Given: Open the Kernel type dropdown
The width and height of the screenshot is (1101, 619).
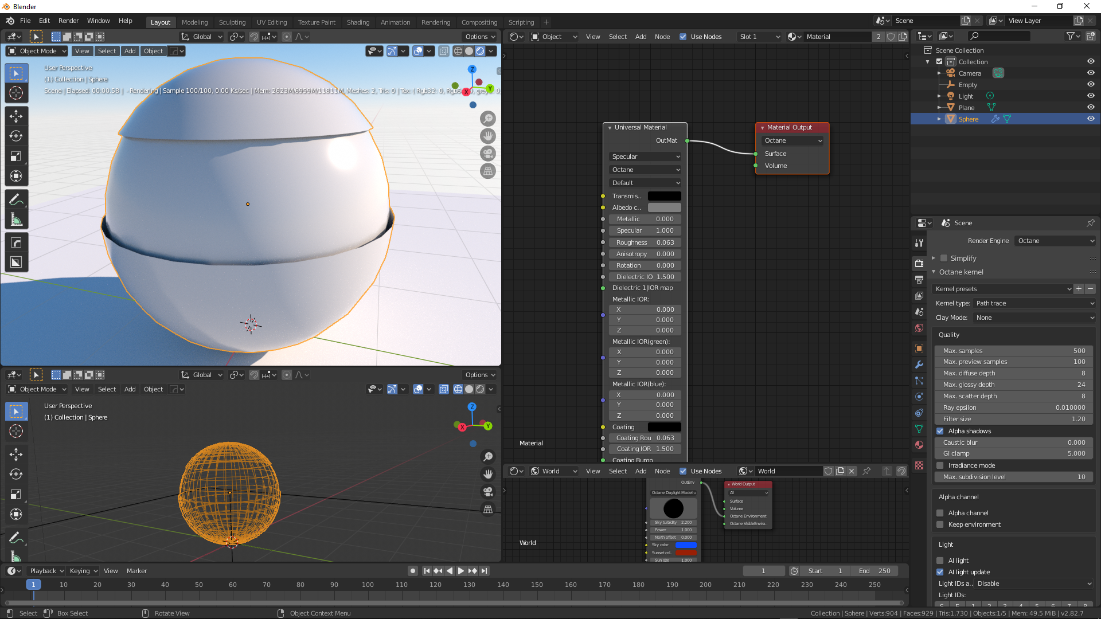Looking at the screenshot, I should coord(1034,303).
